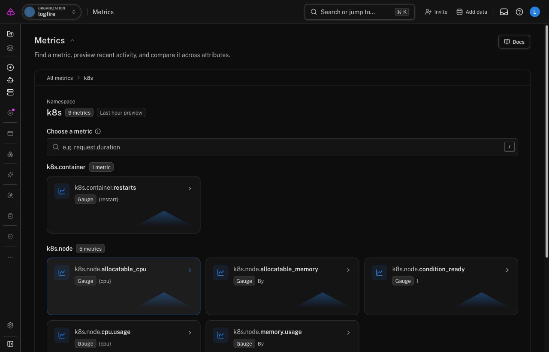Open the browser window sidebar icon

(x=10, y=134)
